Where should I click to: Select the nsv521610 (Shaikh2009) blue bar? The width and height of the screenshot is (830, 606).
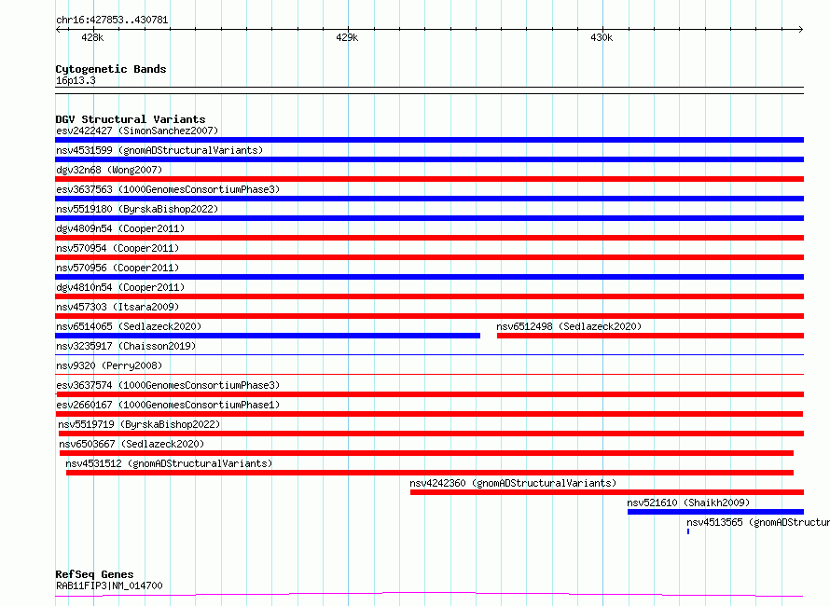[715, 512]
